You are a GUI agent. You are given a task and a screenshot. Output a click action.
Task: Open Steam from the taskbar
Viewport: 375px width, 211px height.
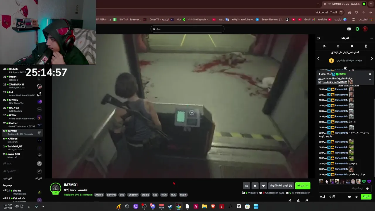170,206
